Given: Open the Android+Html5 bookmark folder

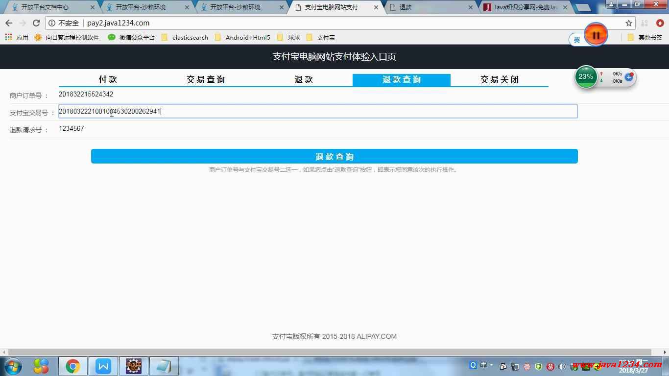Looking at the screenshot, I should click(x=242, y=37).
